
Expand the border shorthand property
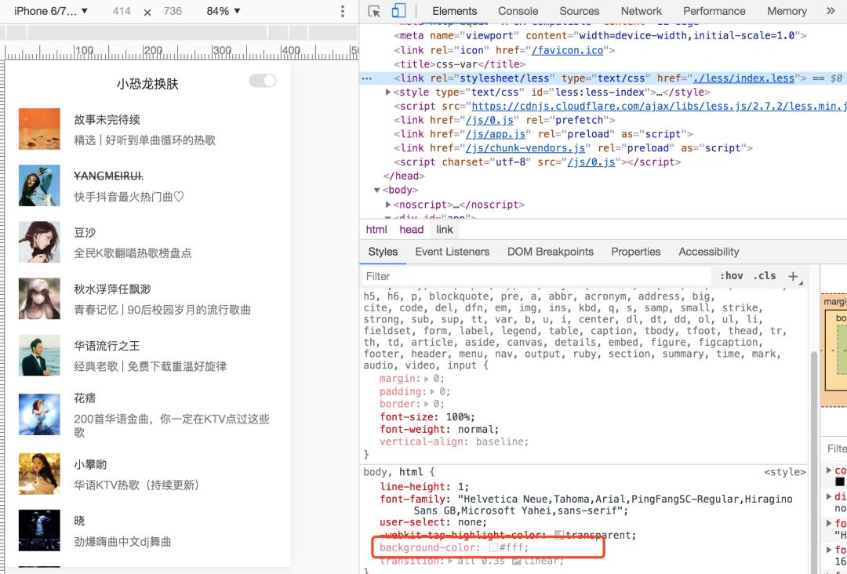click(427, 404)
